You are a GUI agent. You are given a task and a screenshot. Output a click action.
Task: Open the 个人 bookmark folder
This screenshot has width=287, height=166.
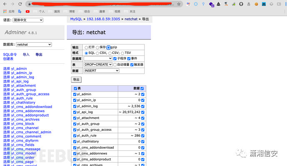[39, 12]
